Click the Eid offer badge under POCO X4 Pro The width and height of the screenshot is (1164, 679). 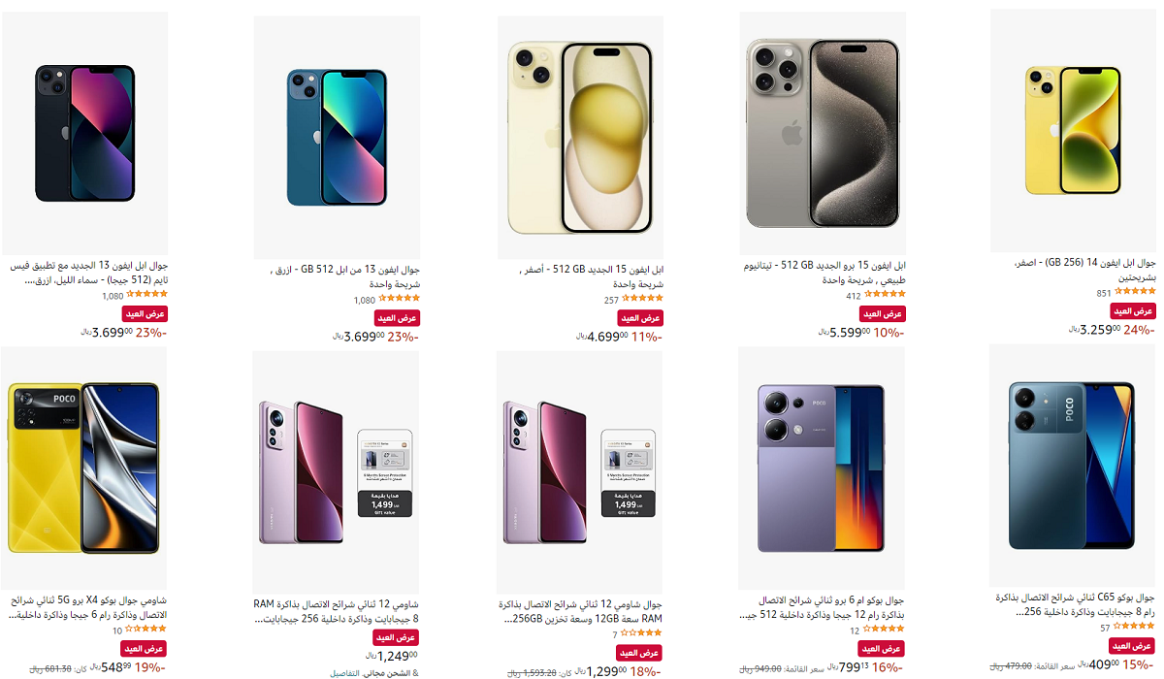[x=145, y=648]
